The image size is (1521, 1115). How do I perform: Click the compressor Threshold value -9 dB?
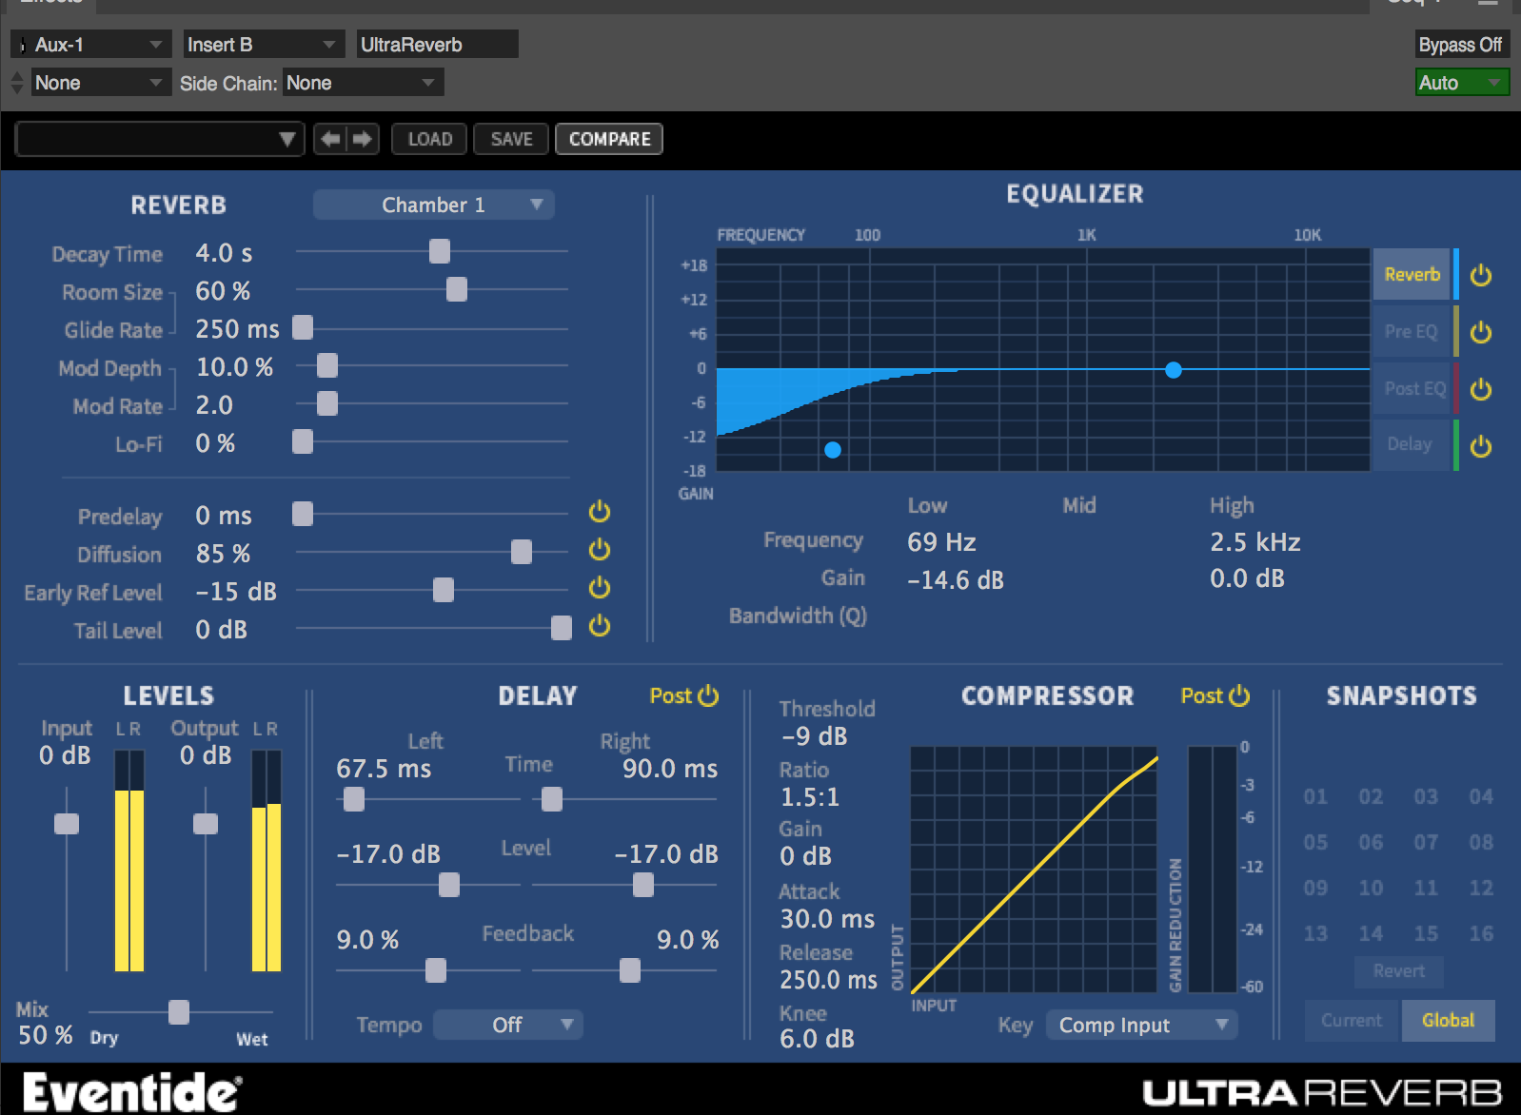[x=815, y=736]
